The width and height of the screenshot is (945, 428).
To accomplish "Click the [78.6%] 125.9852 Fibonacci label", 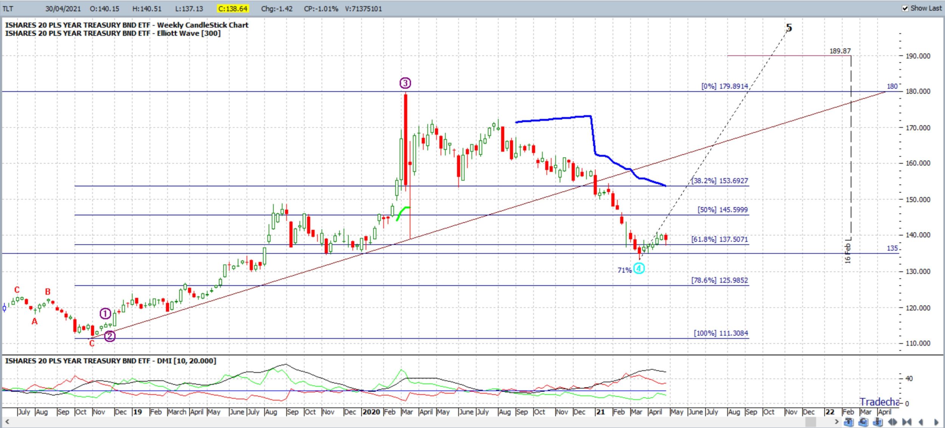I will click(x=719, y=280).
